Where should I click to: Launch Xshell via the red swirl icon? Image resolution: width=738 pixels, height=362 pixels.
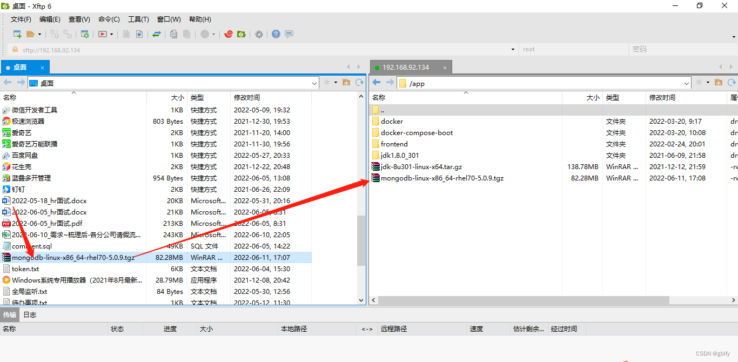[x=229, y=34]
